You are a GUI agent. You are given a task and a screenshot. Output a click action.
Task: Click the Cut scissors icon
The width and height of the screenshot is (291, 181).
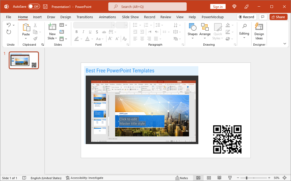pyautogui.click(x=35, y=25)
